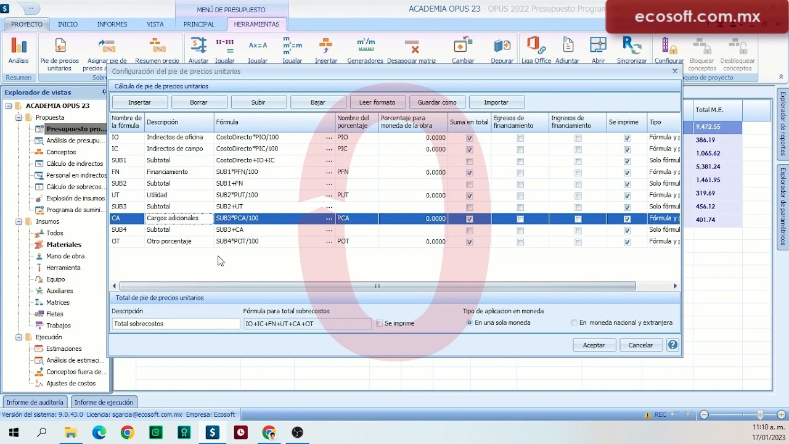
Task: Click the Ajustar ribbon icon
Action: click(198, 50)
